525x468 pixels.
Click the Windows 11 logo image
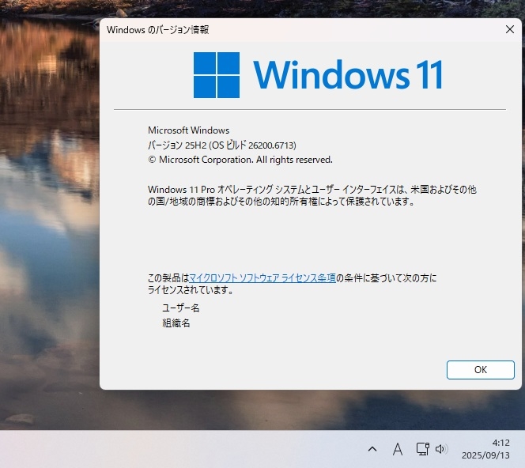[318, 74]
